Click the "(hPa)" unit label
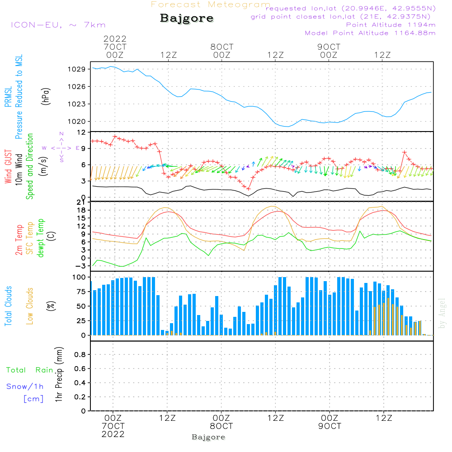 pyautogui.click(x=46, y=96)
